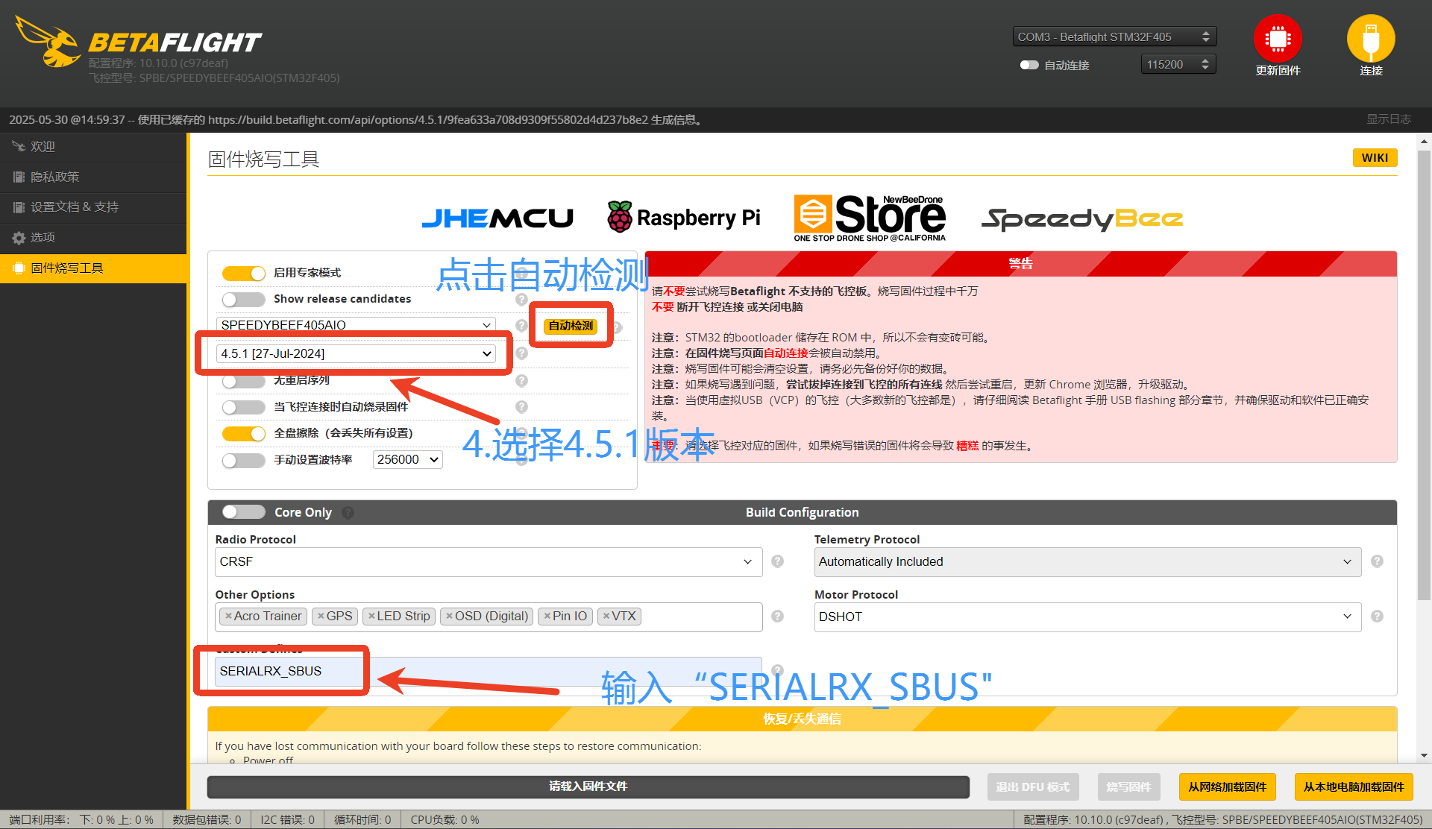Click help icon next to board selector

pyautogui.click(x=522, y=325)
